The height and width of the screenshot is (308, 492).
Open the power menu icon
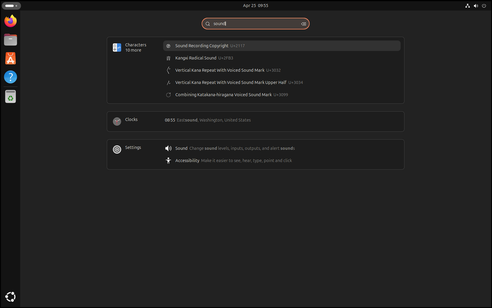pos(484,5)
